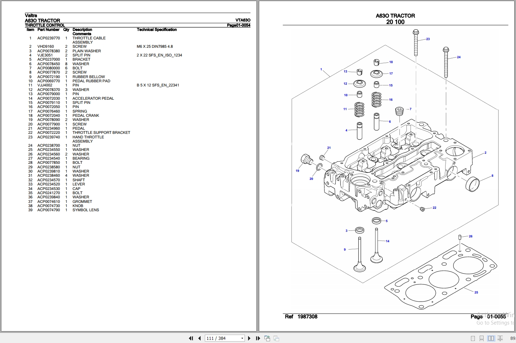
Task: Click the 20 100 diagram title
Action: pos(395,22)
